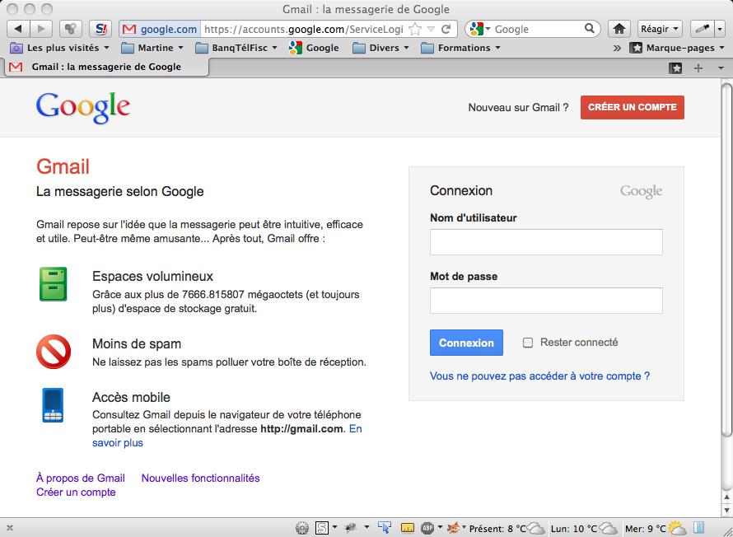Click the magnifying glass search icon
The width and height of the screenshot is (733, 537).
point(590,29)
